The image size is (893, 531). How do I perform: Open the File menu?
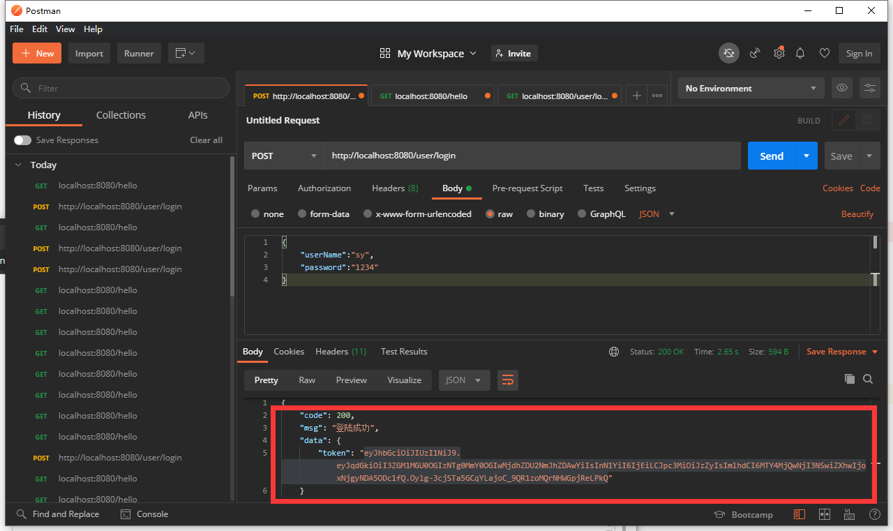coord(17,29)
